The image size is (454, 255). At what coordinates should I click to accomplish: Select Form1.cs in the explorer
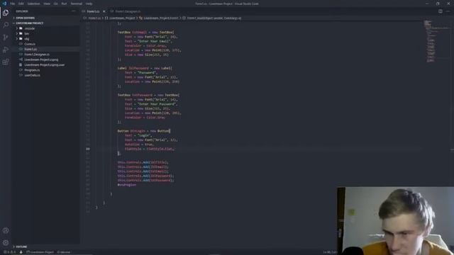coord(31,49)
